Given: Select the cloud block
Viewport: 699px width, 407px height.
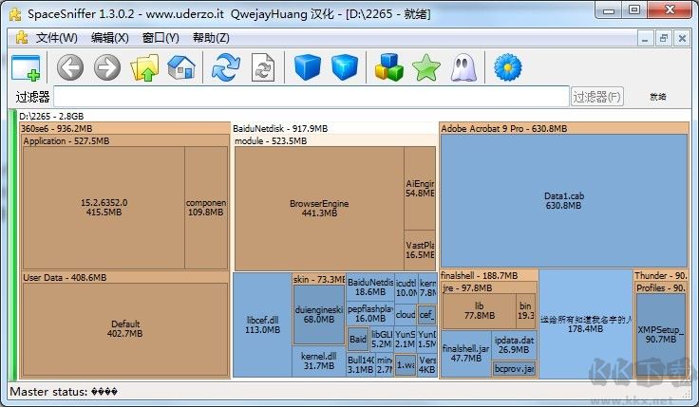Looking at the screenshot, I should click(x=406, y=314).
